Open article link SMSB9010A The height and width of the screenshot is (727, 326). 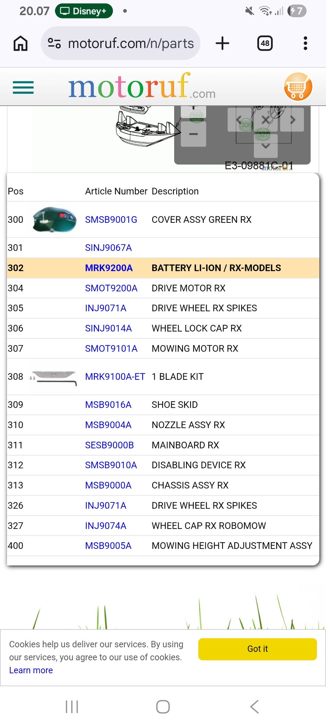click(x=111, y=465)
